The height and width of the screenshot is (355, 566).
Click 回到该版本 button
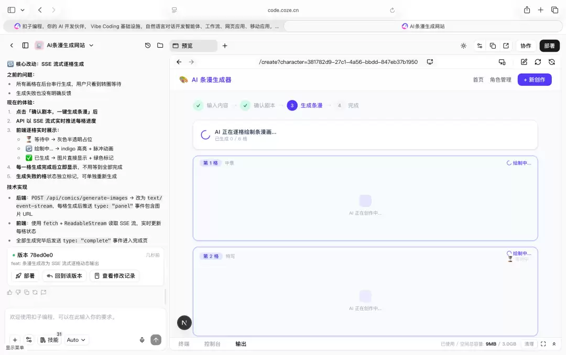(64, 276)
